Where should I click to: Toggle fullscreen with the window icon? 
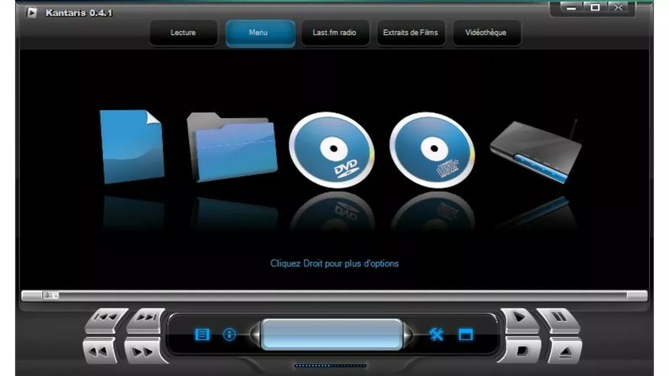[x=466, y=334]
